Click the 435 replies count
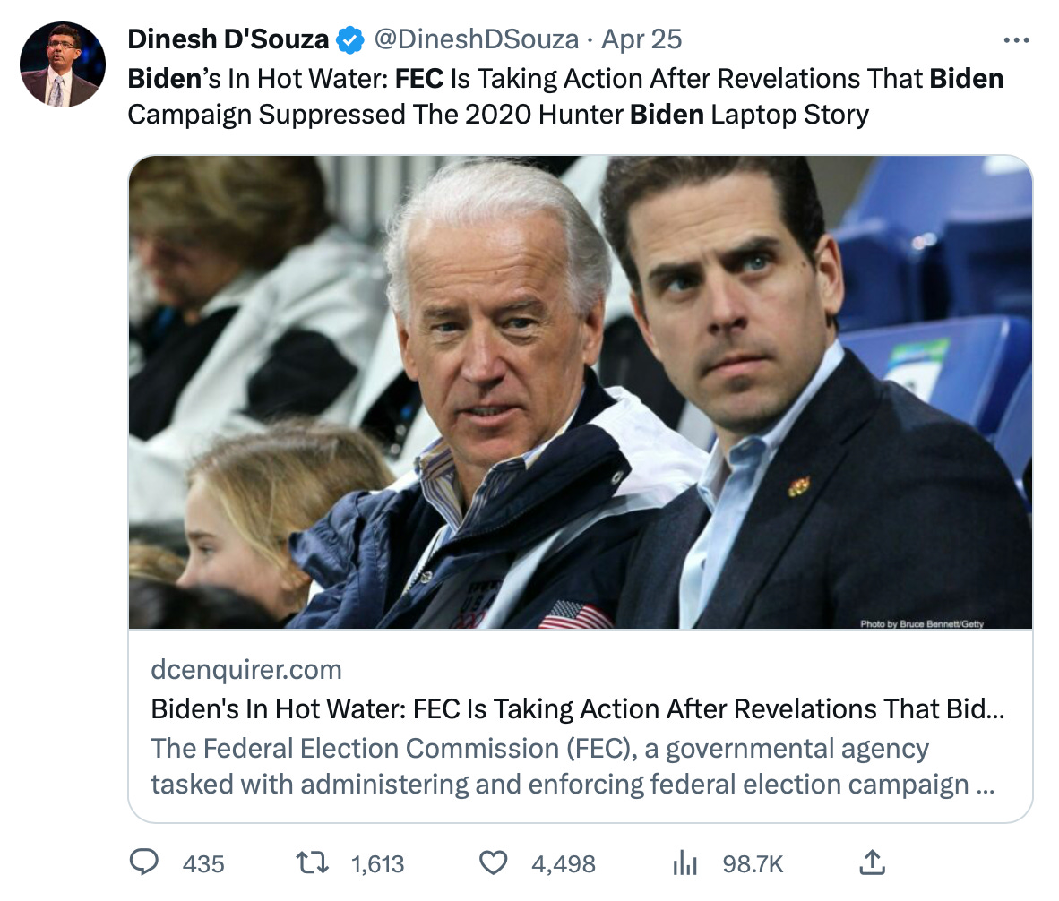 point(203,863)
